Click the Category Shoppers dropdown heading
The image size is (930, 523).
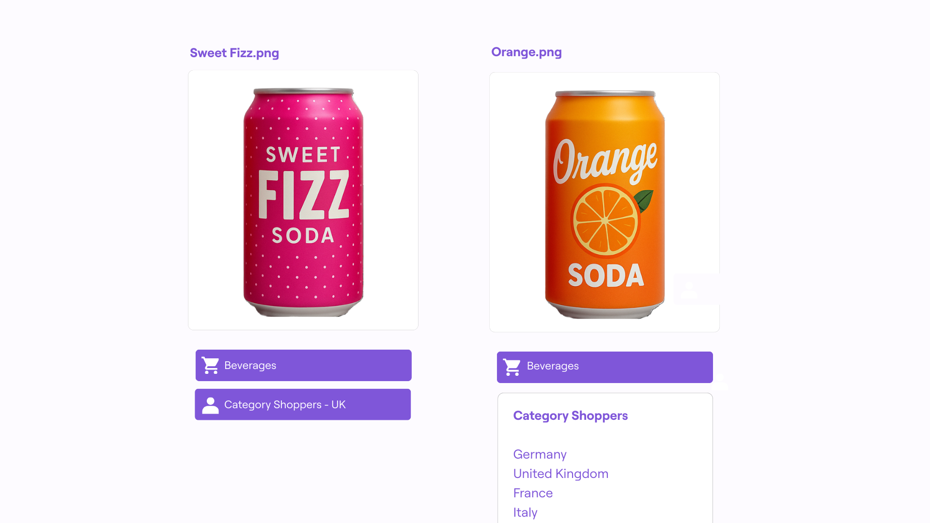point(570,415)
